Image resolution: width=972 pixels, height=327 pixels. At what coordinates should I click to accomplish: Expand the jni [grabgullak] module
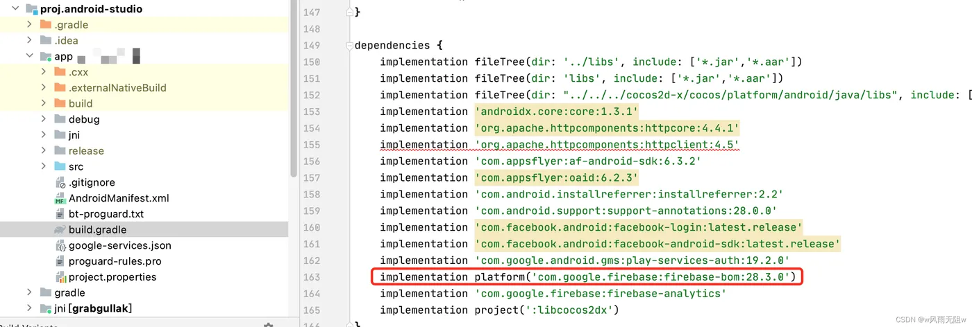[x=29, y=308]
